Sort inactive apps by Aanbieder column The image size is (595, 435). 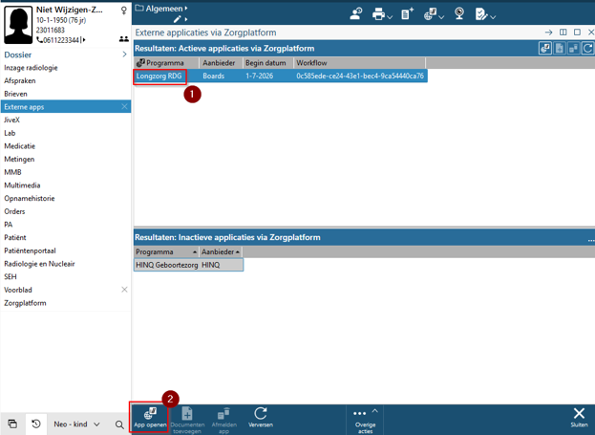tap(221, 251)
